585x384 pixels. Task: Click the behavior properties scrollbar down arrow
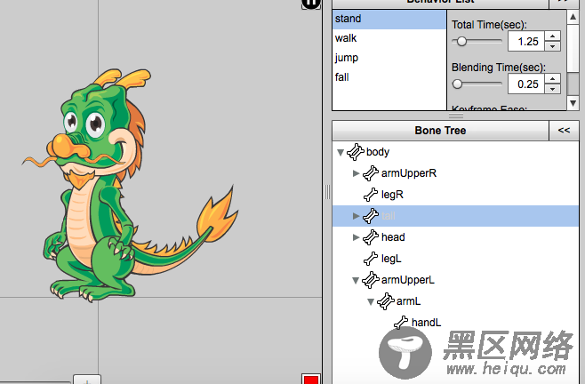(573, 103)
